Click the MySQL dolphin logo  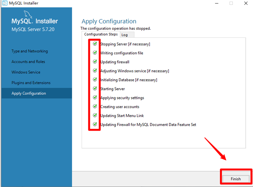[x=28, y=14]
